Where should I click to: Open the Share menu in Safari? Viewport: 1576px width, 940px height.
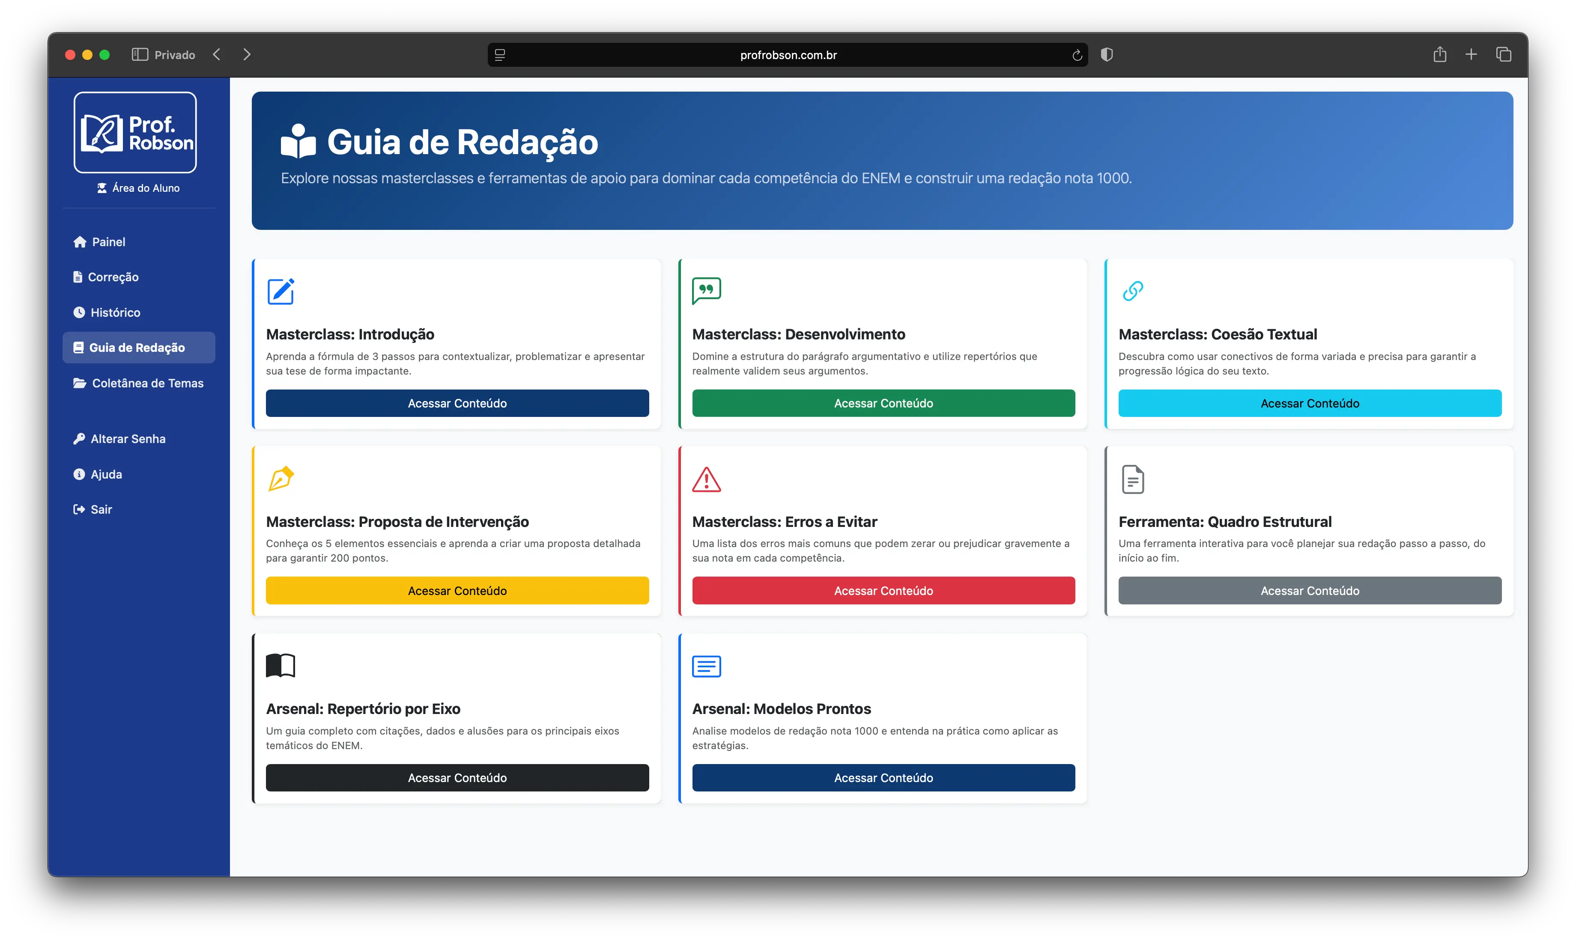[x=1440, y=54]
